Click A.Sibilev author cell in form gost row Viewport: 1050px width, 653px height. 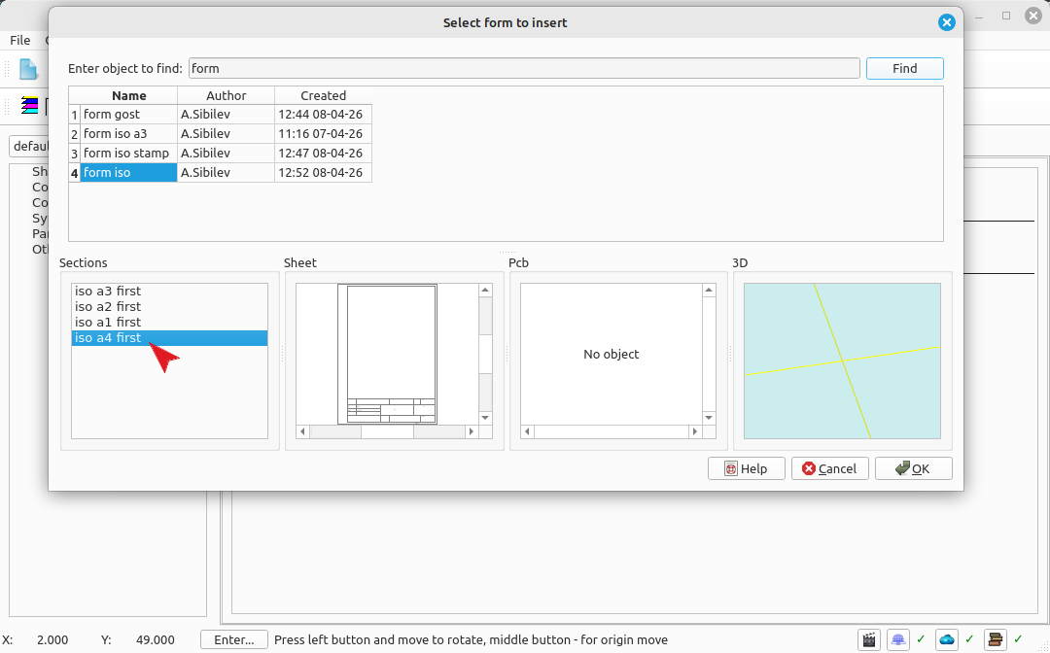coord(227,115)
